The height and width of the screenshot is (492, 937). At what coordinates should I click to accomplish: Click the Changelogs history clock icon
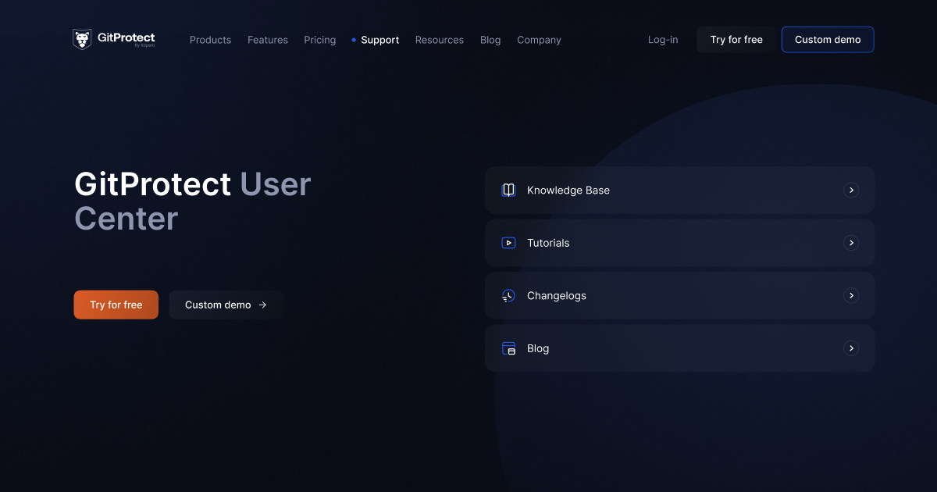pos(508,295)
